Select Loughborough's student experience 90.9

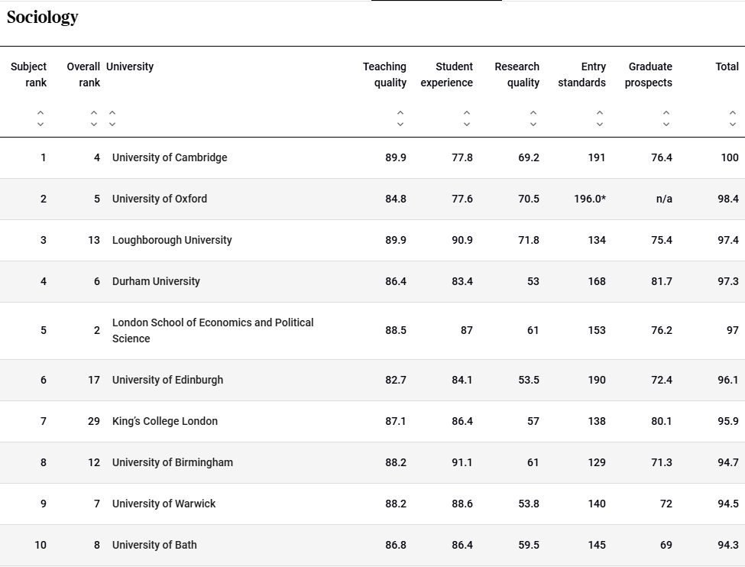click(x=462, y=240)
